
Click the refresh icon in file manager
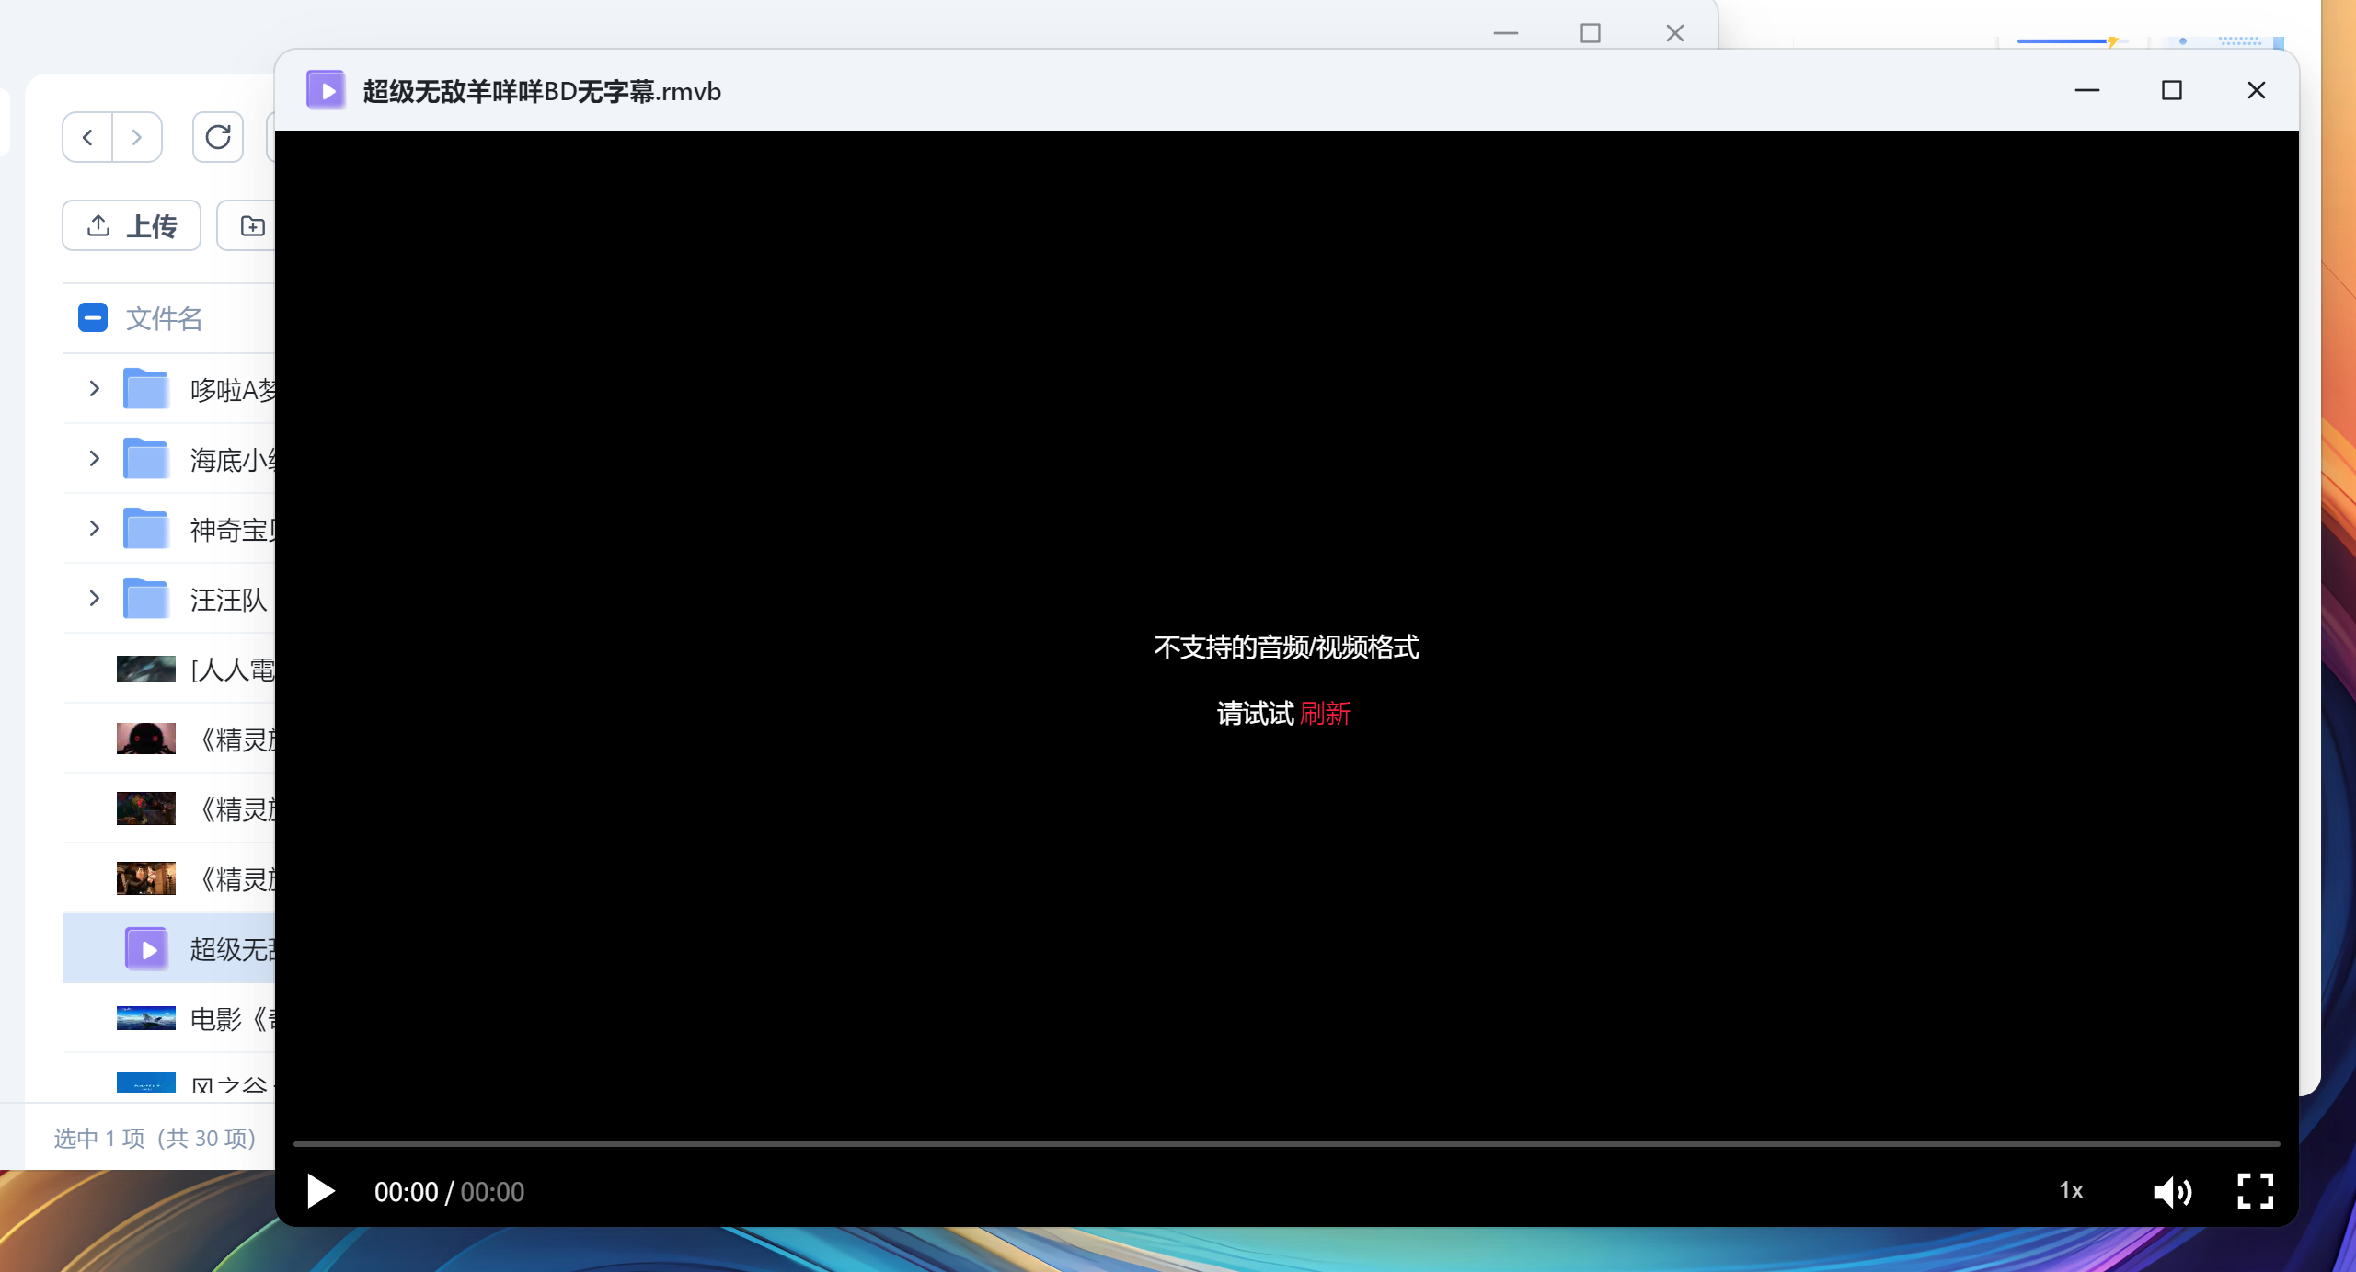click(x=218, y=137)
